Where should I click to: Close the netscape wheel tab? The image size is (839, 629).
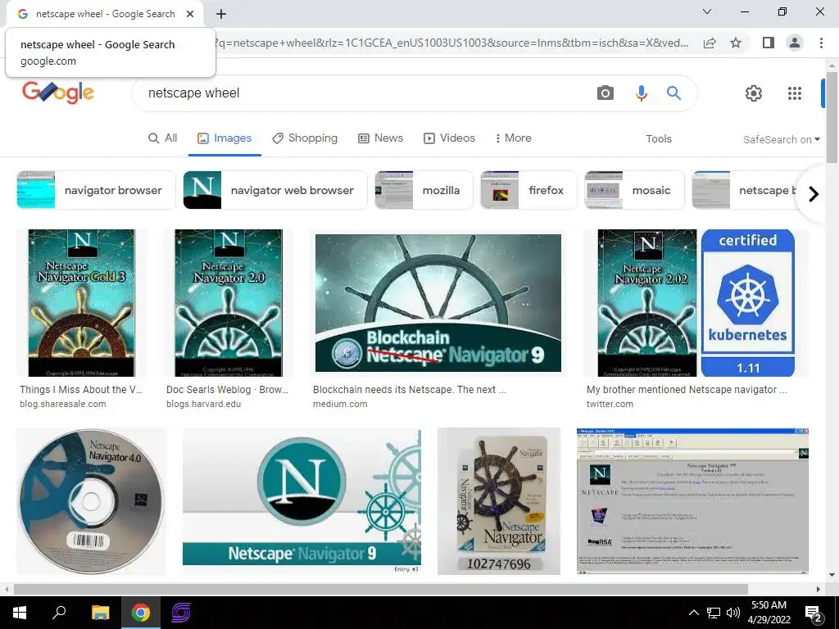click(x=190, y=14)
